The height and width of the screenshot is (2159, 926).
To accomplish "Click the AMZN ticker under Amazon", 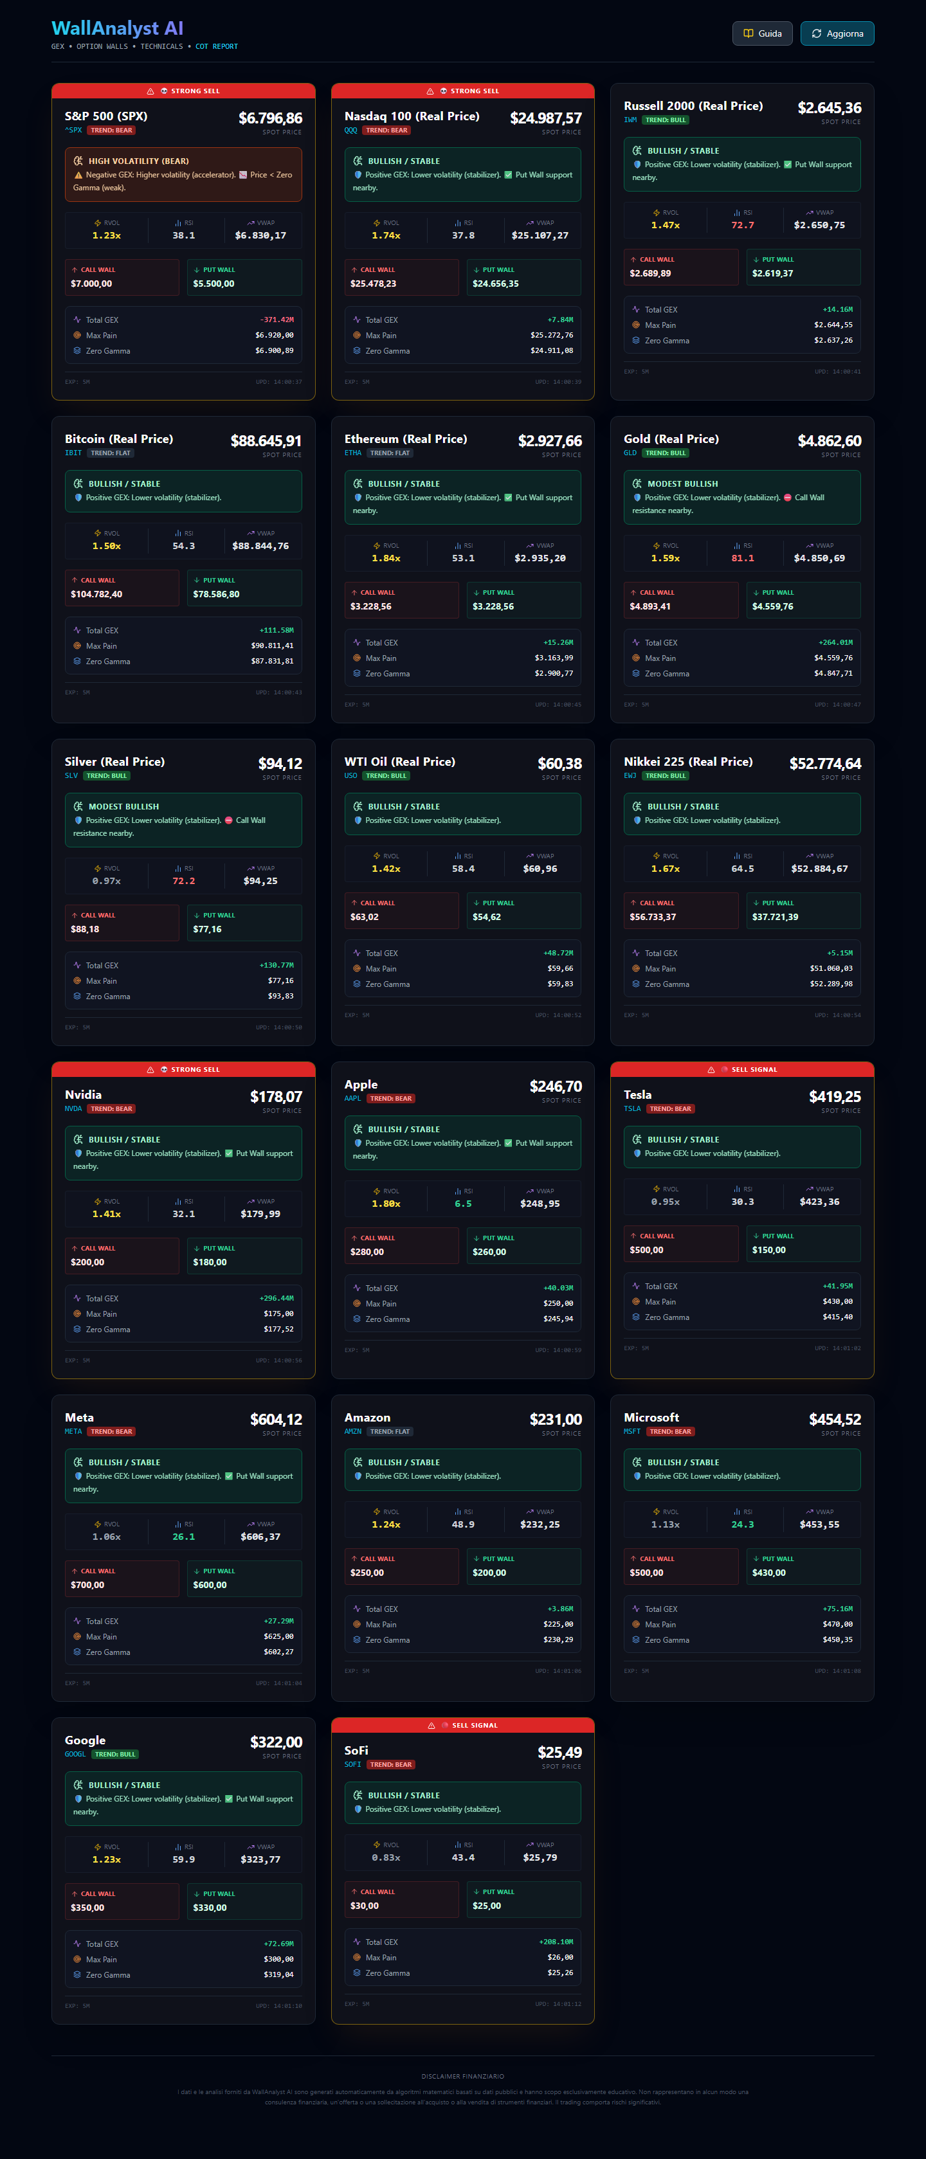I will pyautogui.click(x=353, y=1431).
